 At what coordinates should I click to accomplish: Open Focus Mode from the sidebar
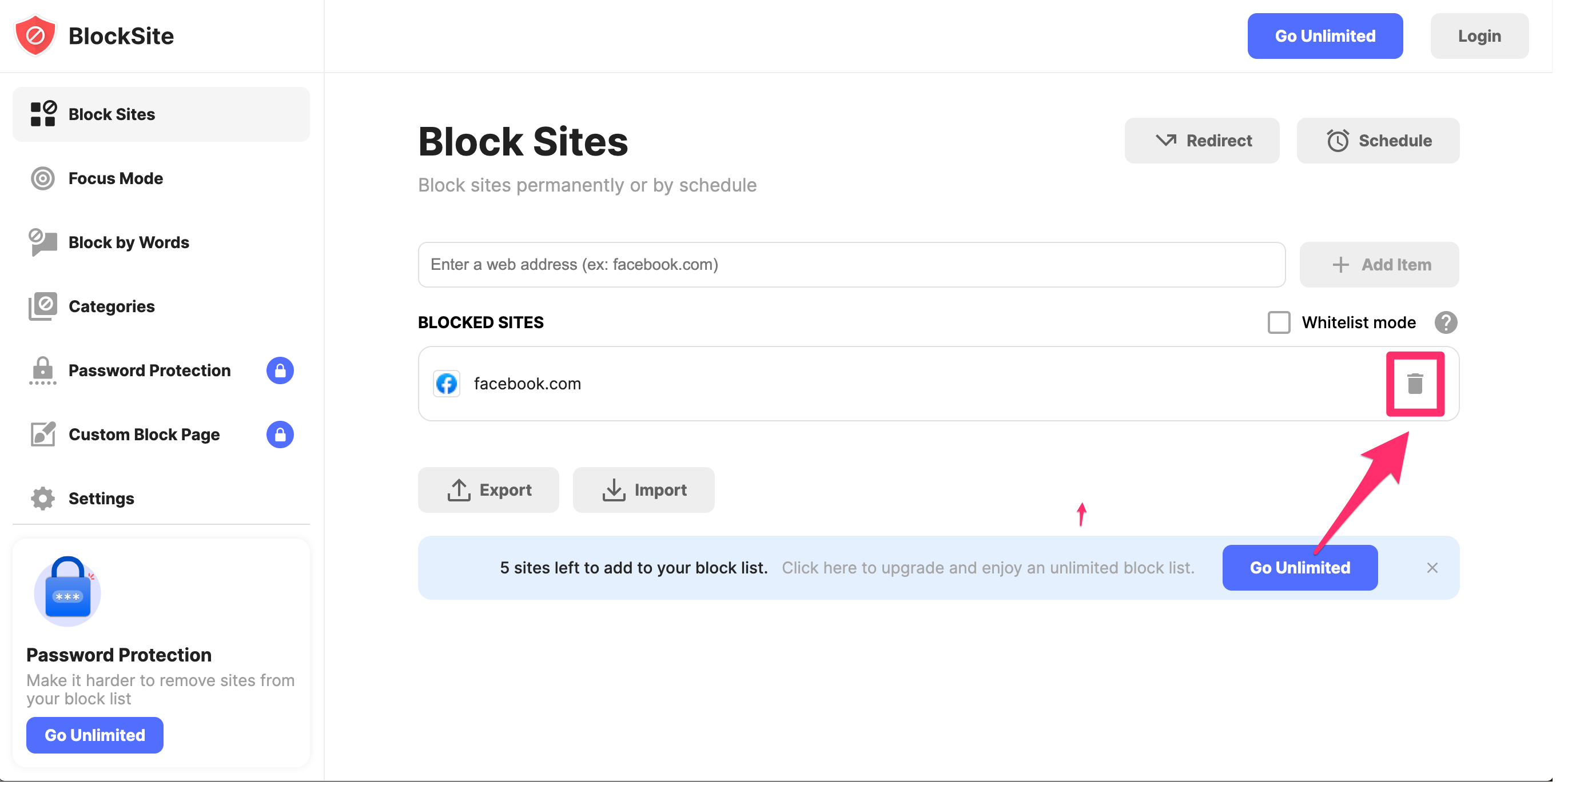click(x=161, y=178)
